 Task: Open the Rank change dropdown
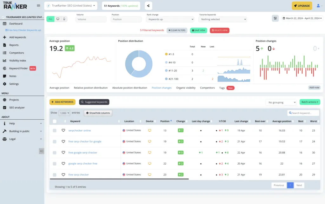(170, 19)
